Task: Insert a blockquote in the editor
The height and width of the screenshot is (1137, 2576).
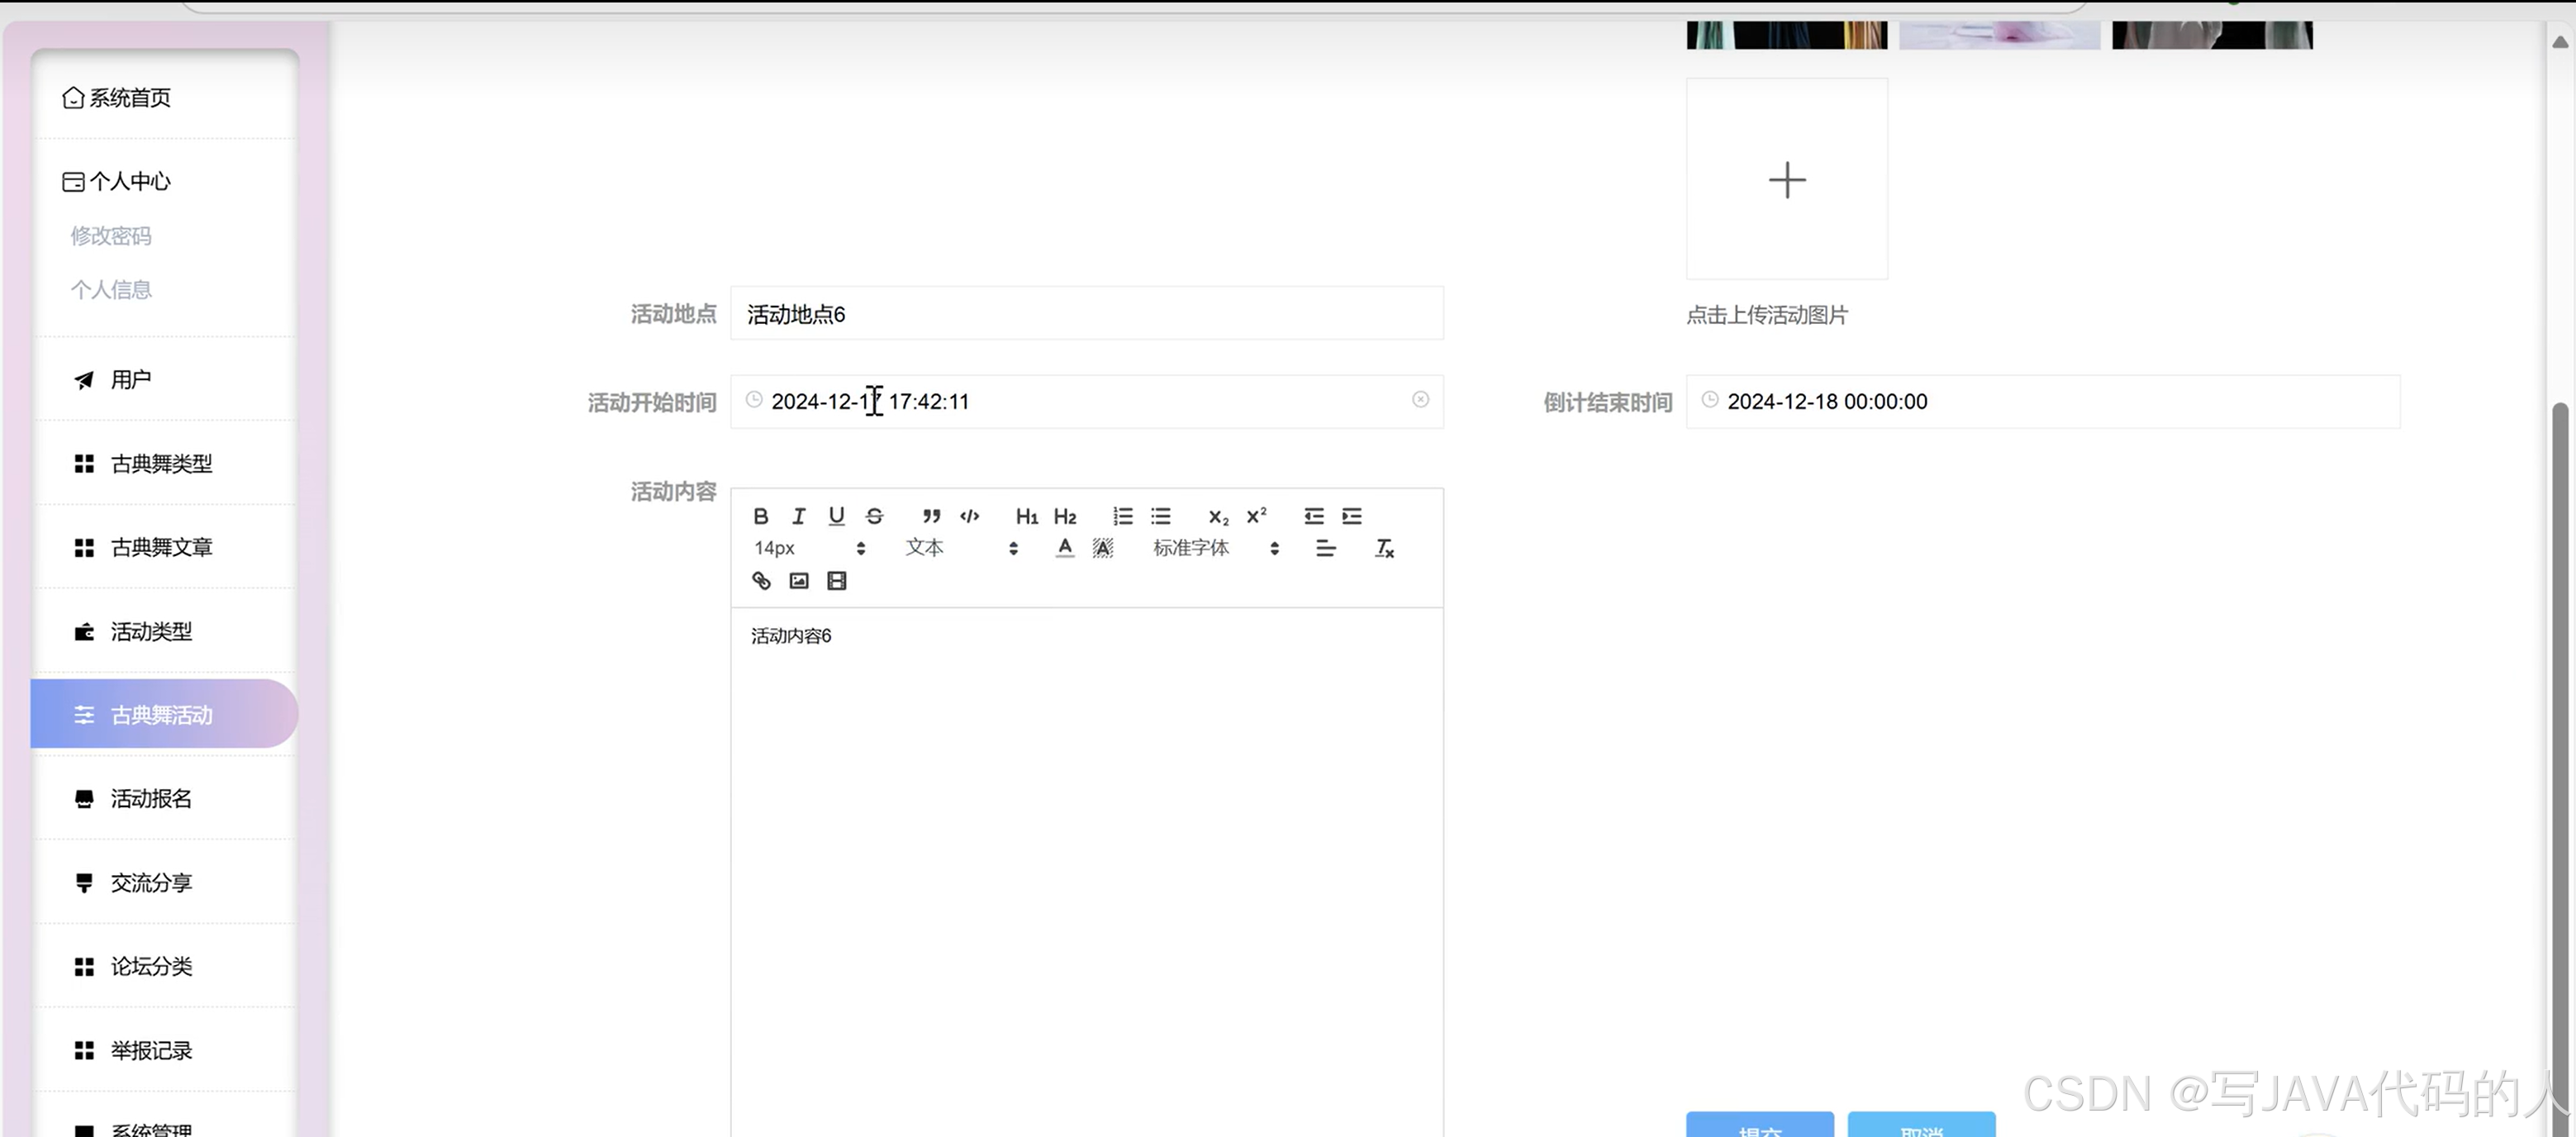Action: [x=931, y=516]
